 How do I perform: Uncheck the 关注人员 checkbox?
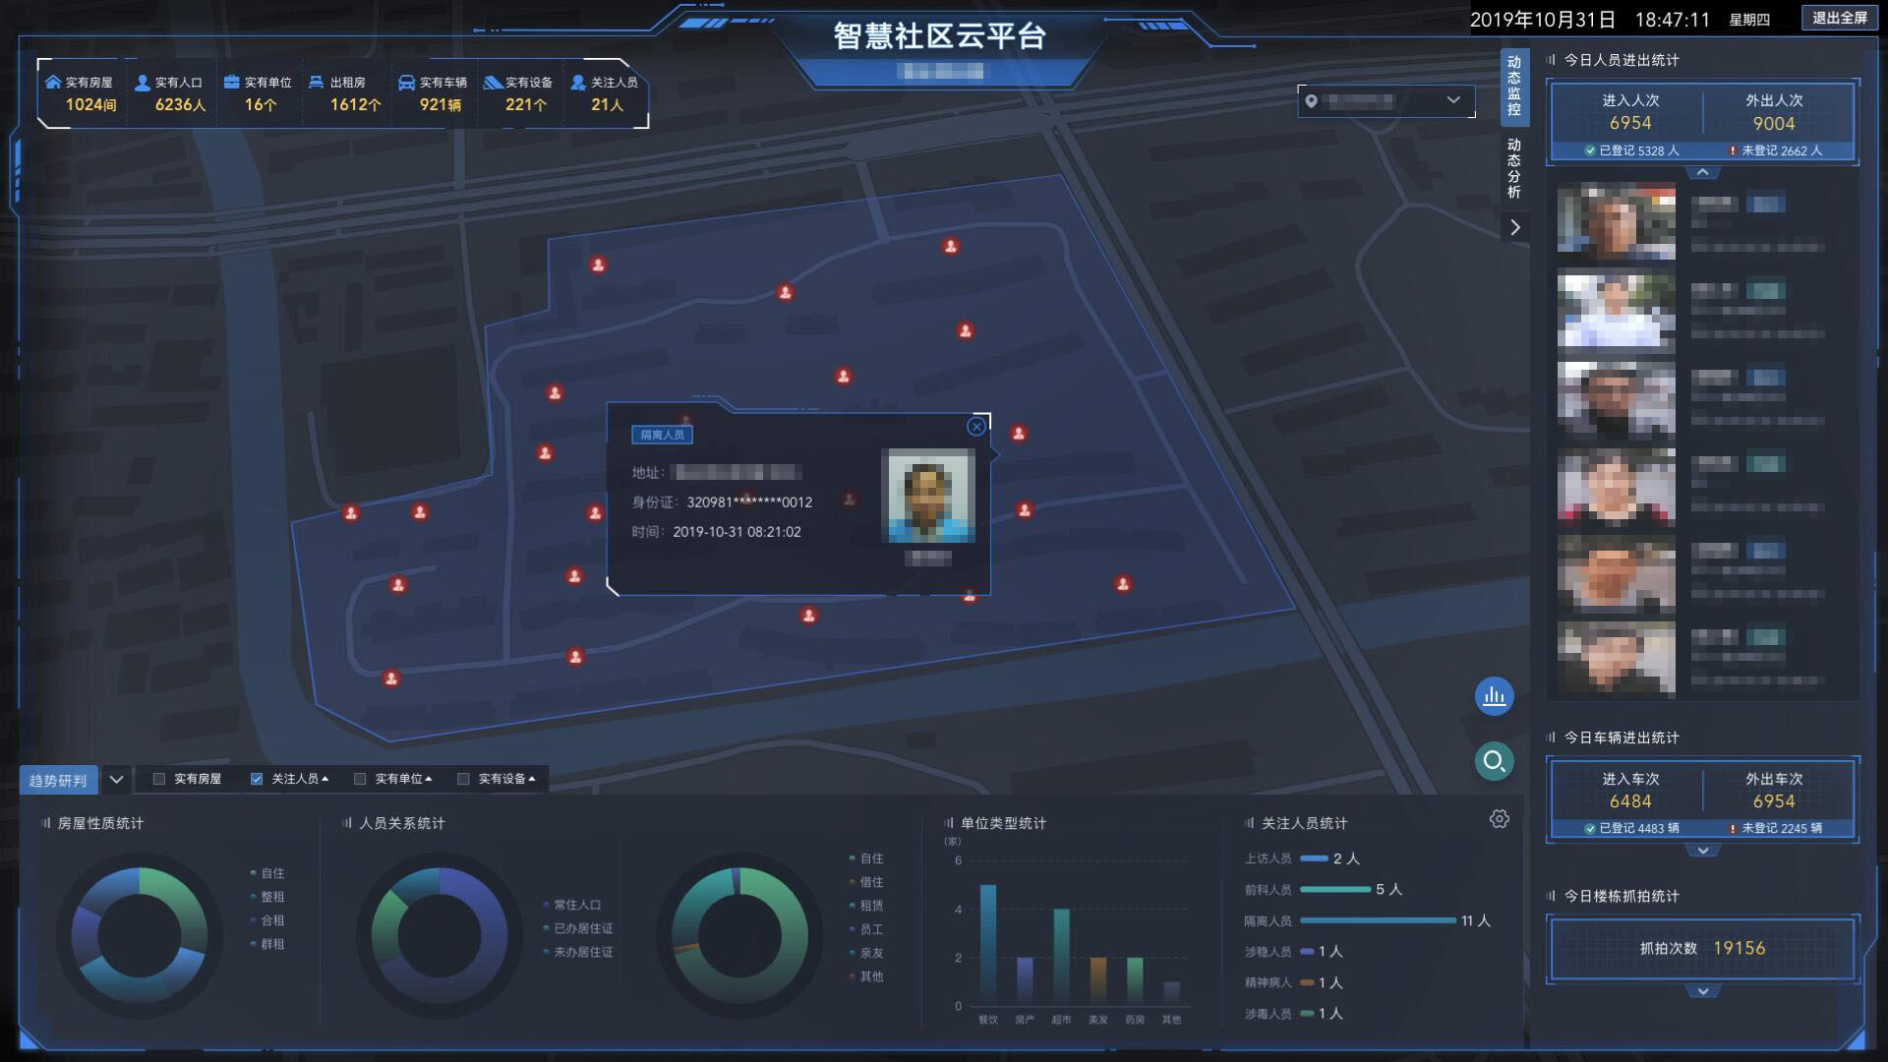257,779
